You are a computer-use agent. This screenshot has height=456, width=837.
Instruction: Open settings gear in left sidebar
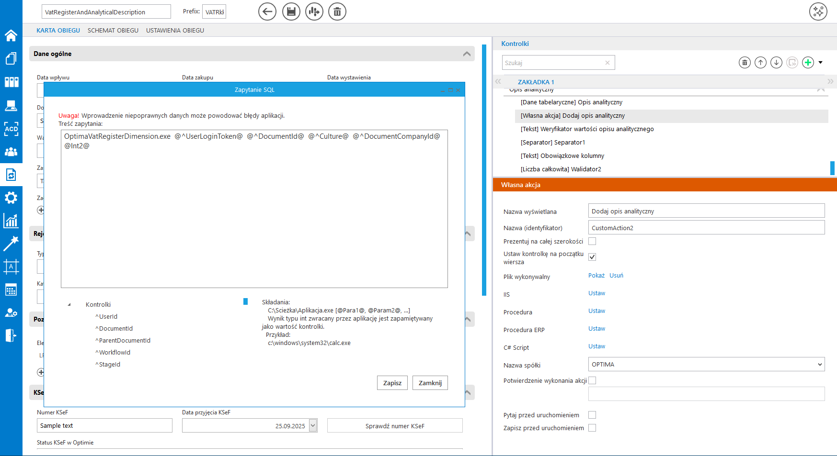coord(11,198)
